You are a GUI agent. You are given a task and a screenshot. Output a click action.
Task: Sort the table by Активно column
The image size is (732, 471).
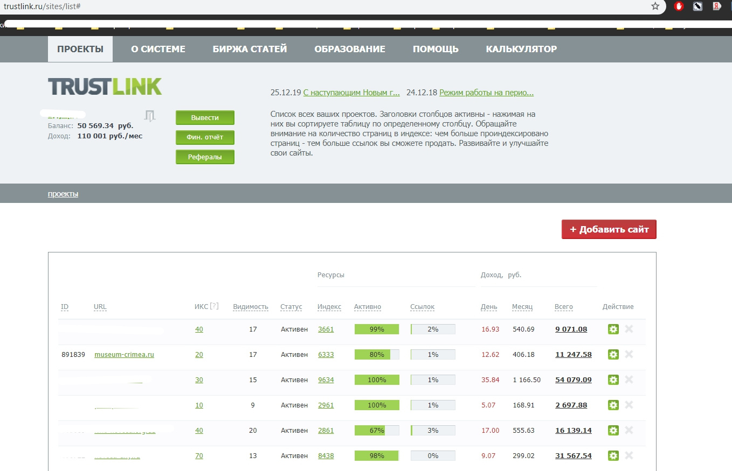[368, 307]
